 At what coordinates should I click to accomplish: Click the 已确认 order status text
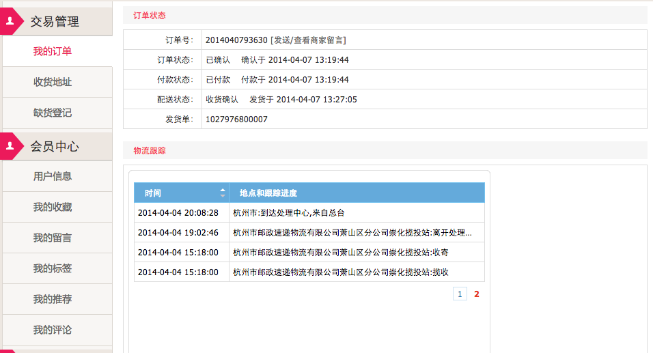coord(218,60)
